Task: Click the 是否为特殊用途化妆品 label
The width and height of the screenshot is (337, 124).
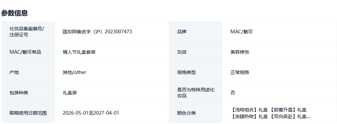Action: (x=196, y=93)
